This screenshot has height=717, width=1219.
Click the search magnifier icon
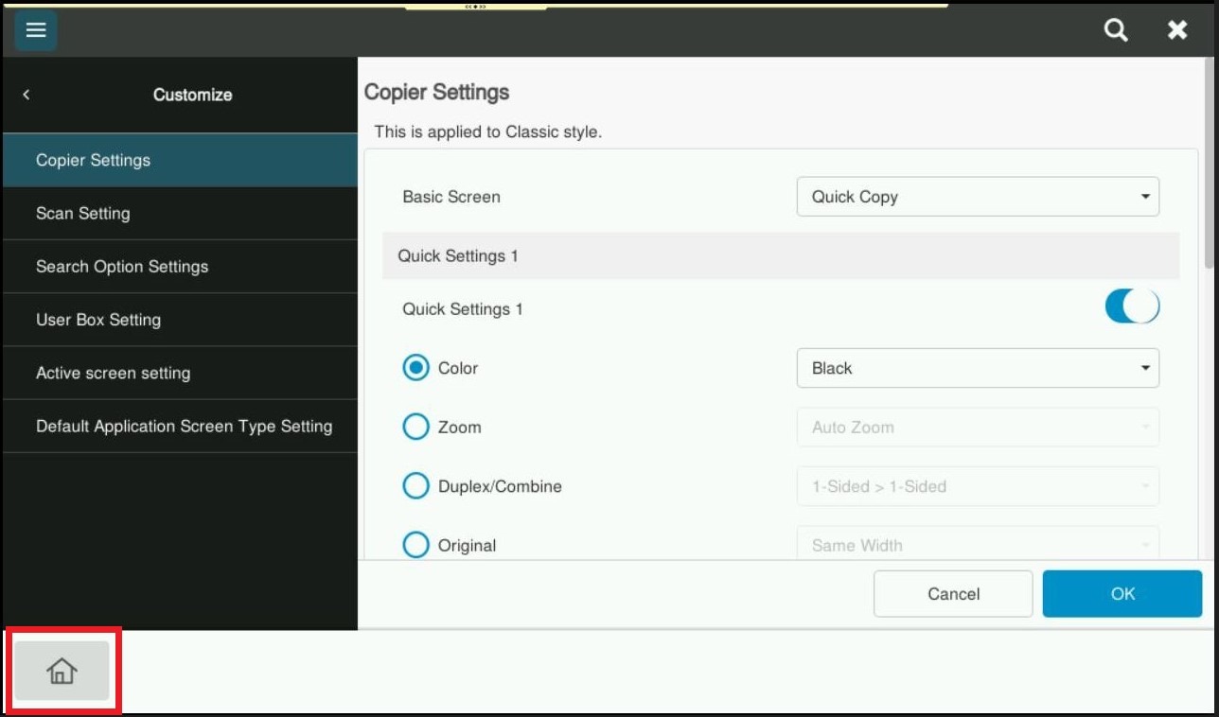(x=1116, y=30)
